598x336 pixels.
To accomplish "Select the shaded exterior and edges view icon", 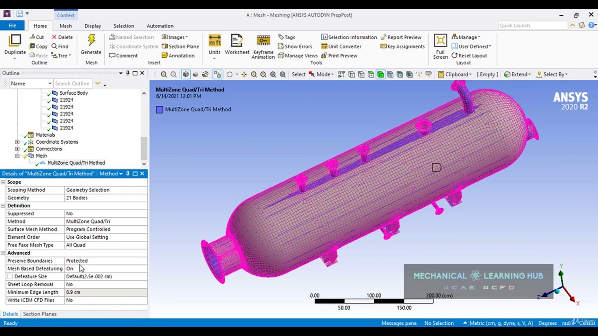I will click(185, 74).
